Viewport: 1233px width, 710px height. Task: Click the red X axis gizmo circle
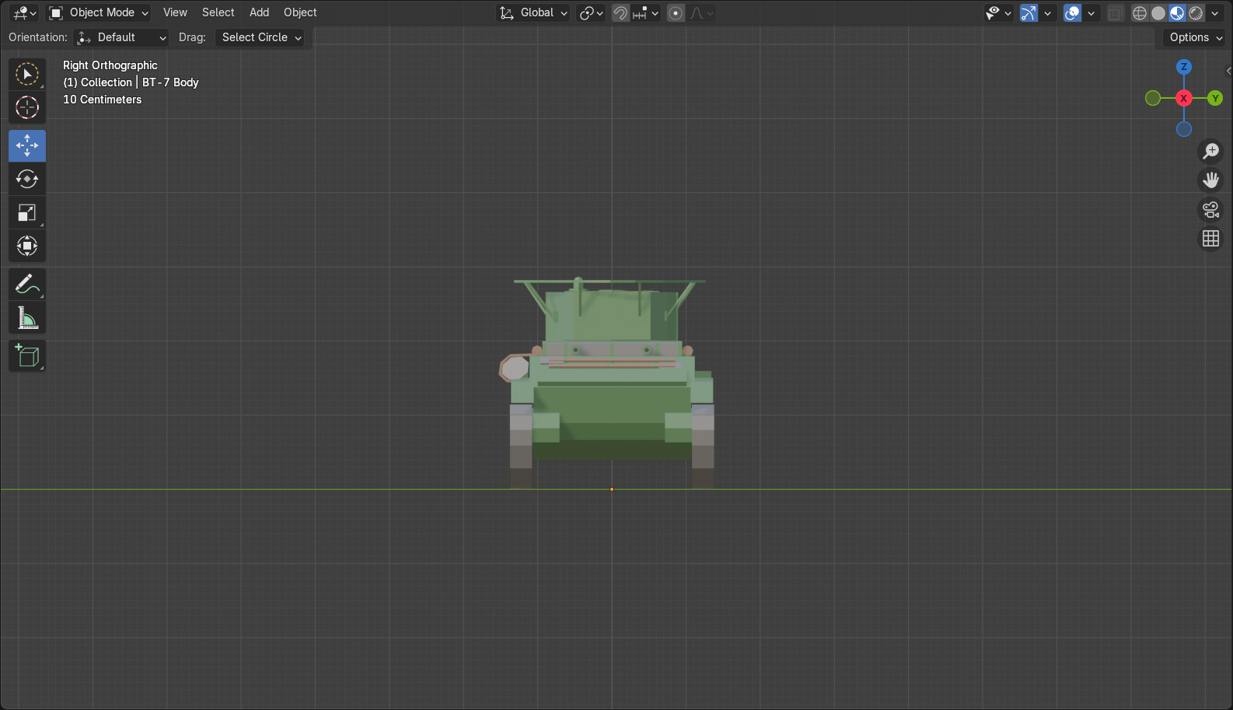click(1184, 98)
